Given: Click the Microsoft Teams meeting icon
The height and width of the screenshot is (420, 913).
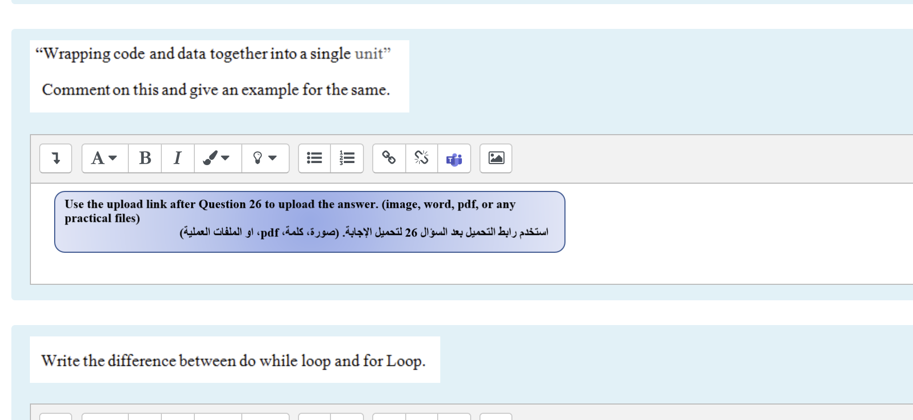Looking at the screenshot, I should pyautogui.click(x=454, y=158).
